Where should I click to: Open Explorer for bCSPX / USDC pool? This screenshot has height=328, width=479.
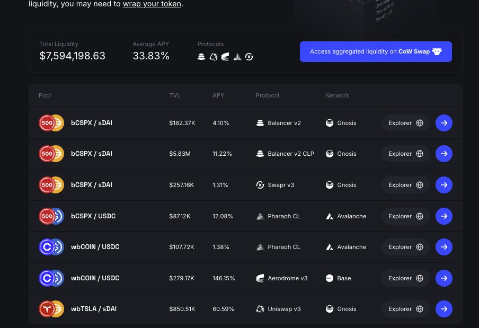pos(405,216)
